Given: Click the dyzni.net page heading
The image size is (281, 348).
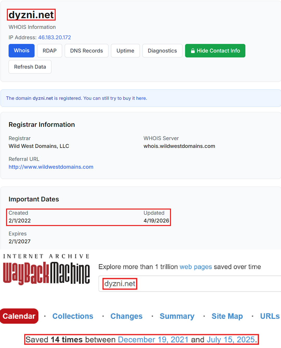Looking at the screenshot, I should (x=31, y=15).
